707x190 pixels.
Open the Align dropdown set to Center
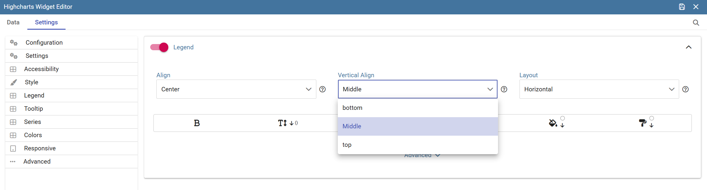(236, 89)
